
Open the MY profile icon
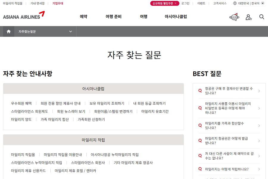pyautogui.click(x=249, y=17)
